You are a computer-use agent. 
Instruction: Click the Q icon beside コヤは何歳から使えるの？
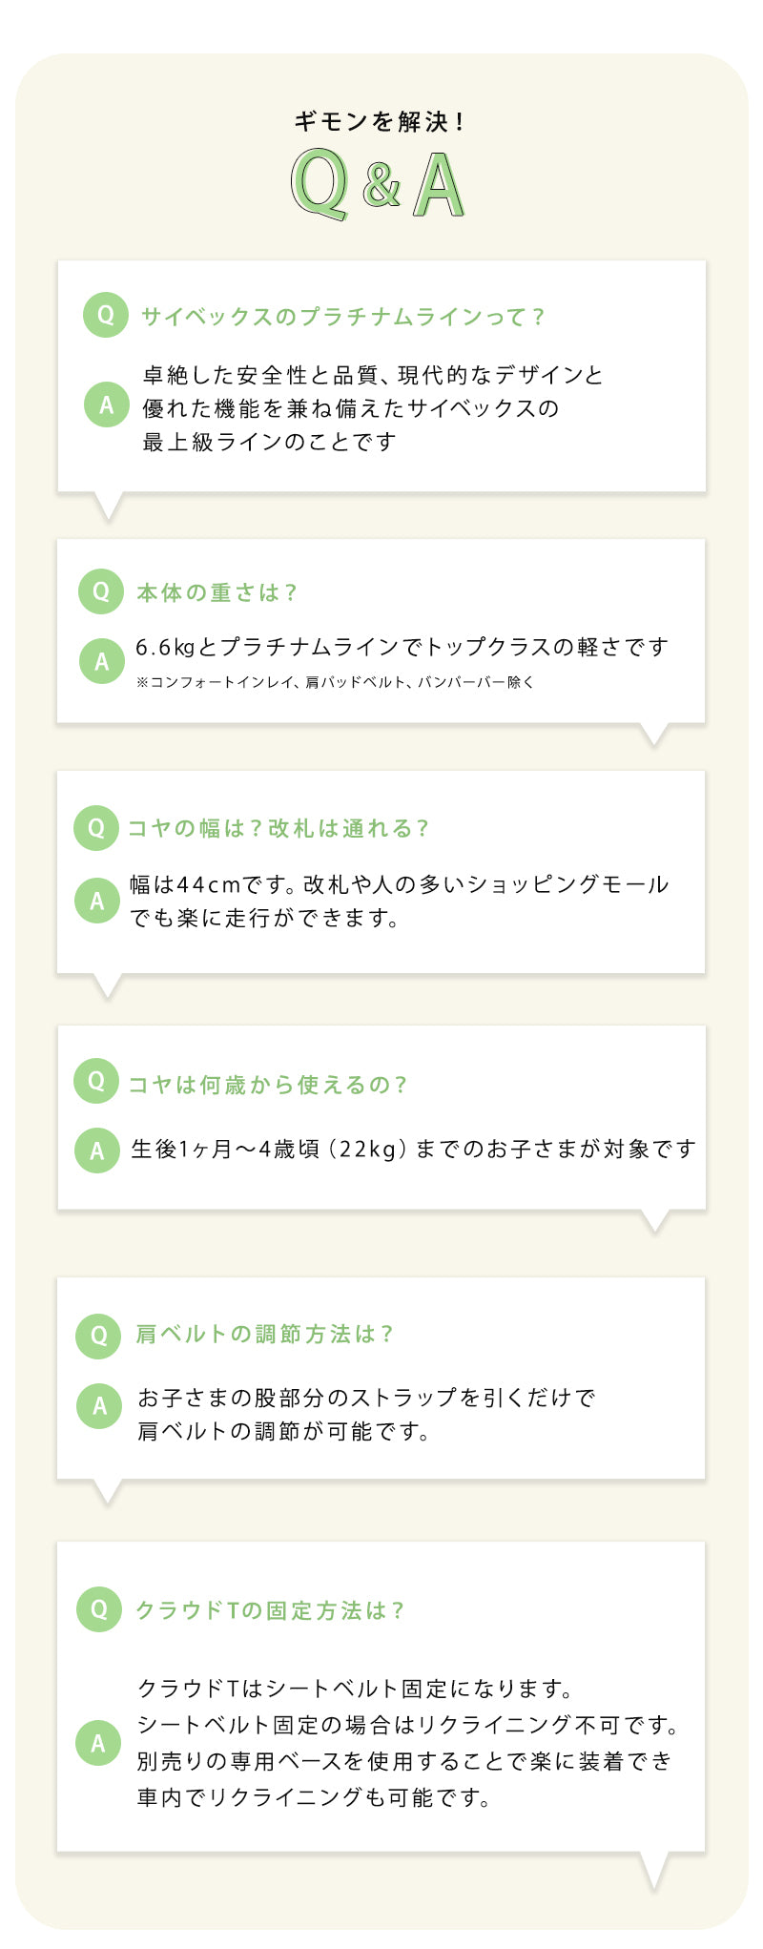tap(96, 1081)
